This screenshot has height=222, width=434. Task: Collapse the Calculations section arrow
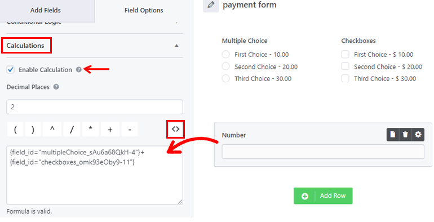[x=176, y=46]
